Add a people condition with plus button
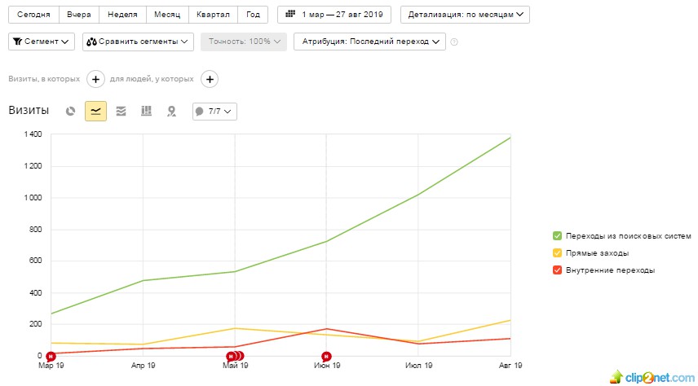The width and height of the screenshot is (698, 386). click(x=210, y=79)
